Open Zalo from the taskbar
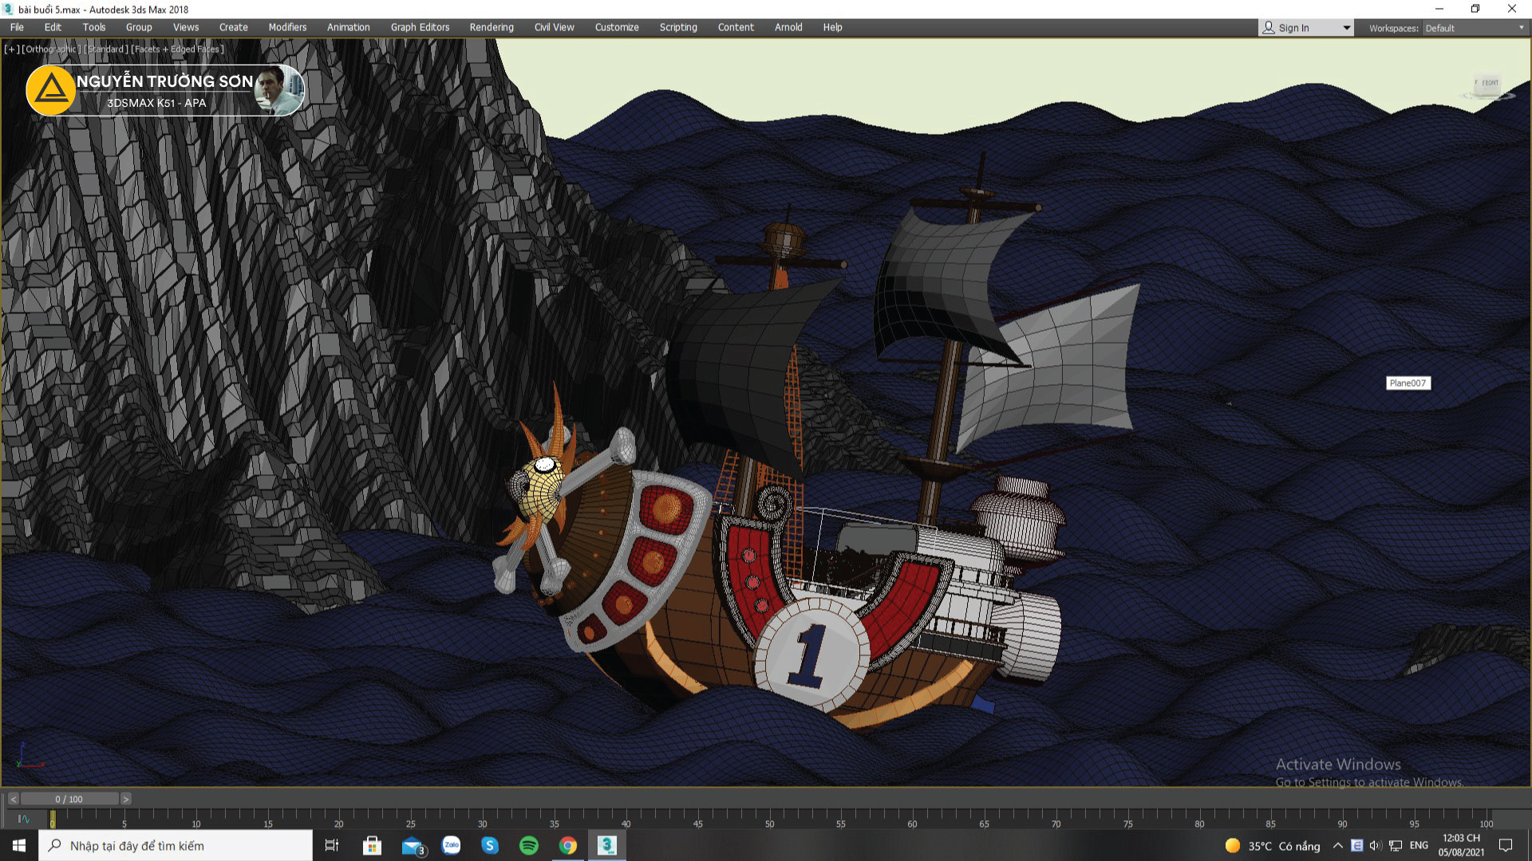The height and width of the screenshot is (861, 1532). [451, 845]
